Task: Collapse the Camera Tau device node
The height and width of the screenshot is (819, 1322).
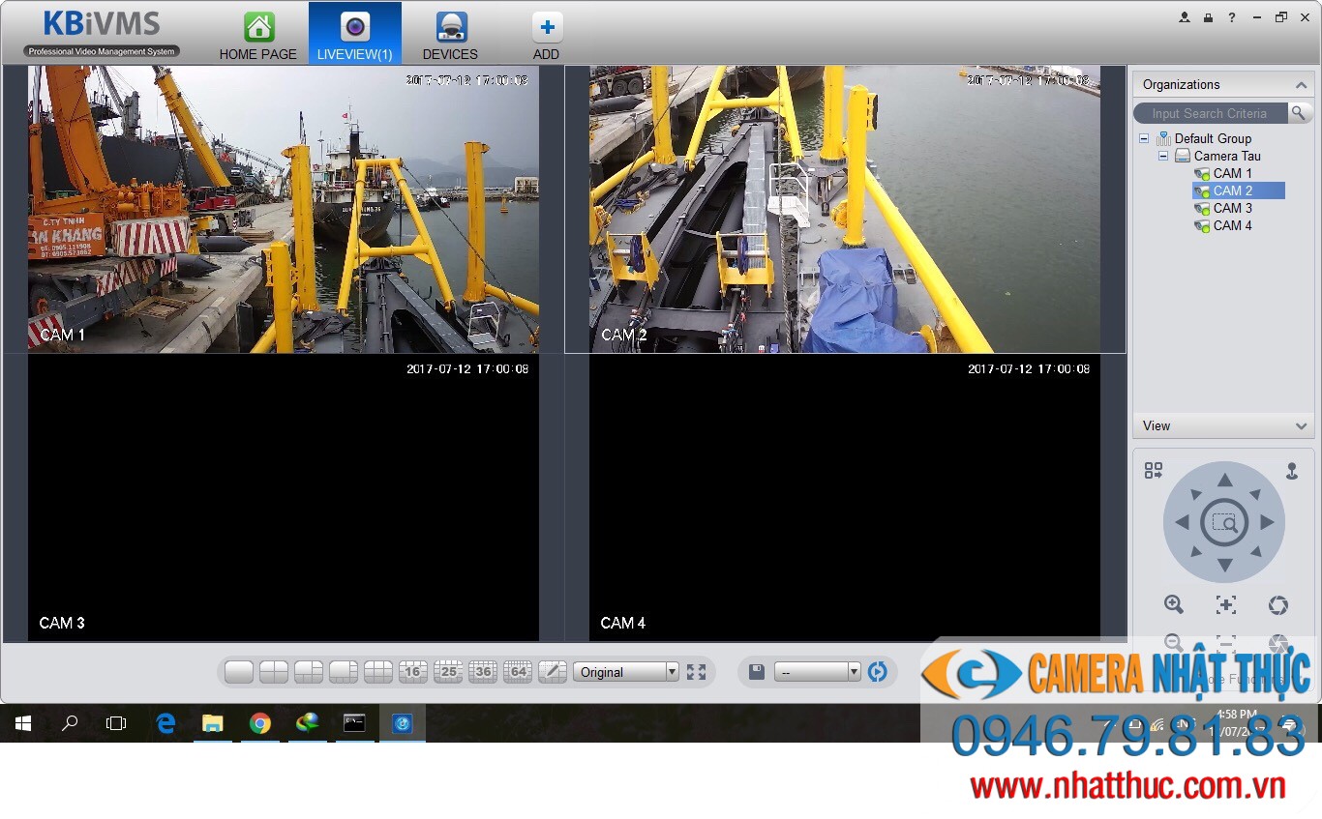Action: pos(1163,156)
